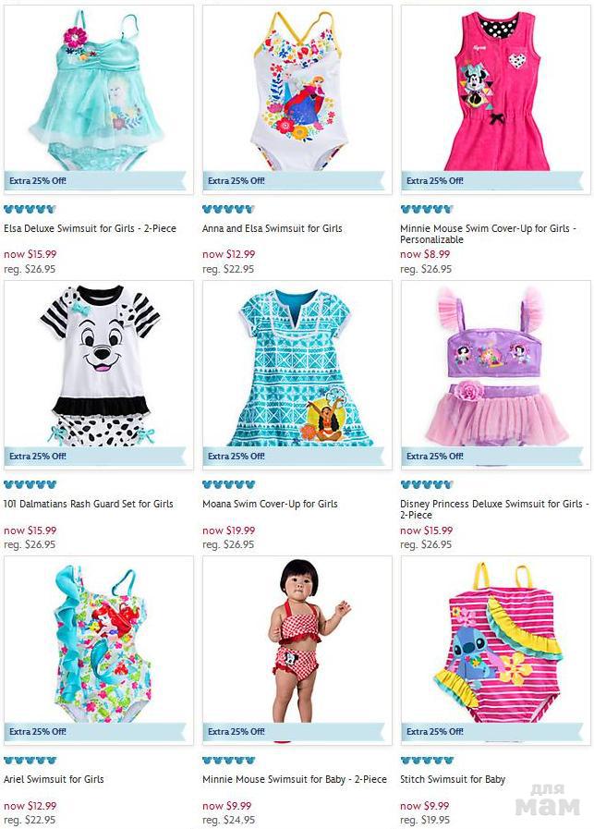Click Minnie Mouse Swimsuit for Baby 2-Piece link
Viewport: 594px width, 829px height.
tap(295, 779)
